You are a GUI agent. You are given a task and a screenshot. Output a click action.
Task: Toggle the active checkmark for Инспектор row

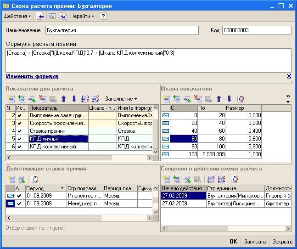[19, 196]
